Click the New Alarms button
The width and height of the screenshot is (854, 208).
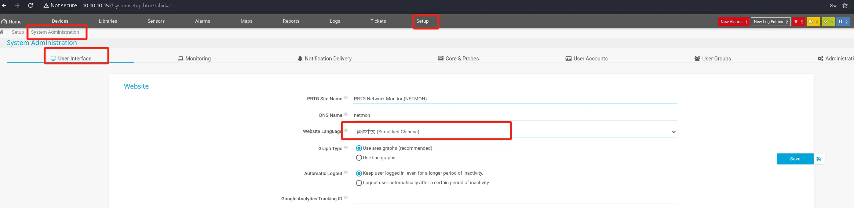[733, 22]
